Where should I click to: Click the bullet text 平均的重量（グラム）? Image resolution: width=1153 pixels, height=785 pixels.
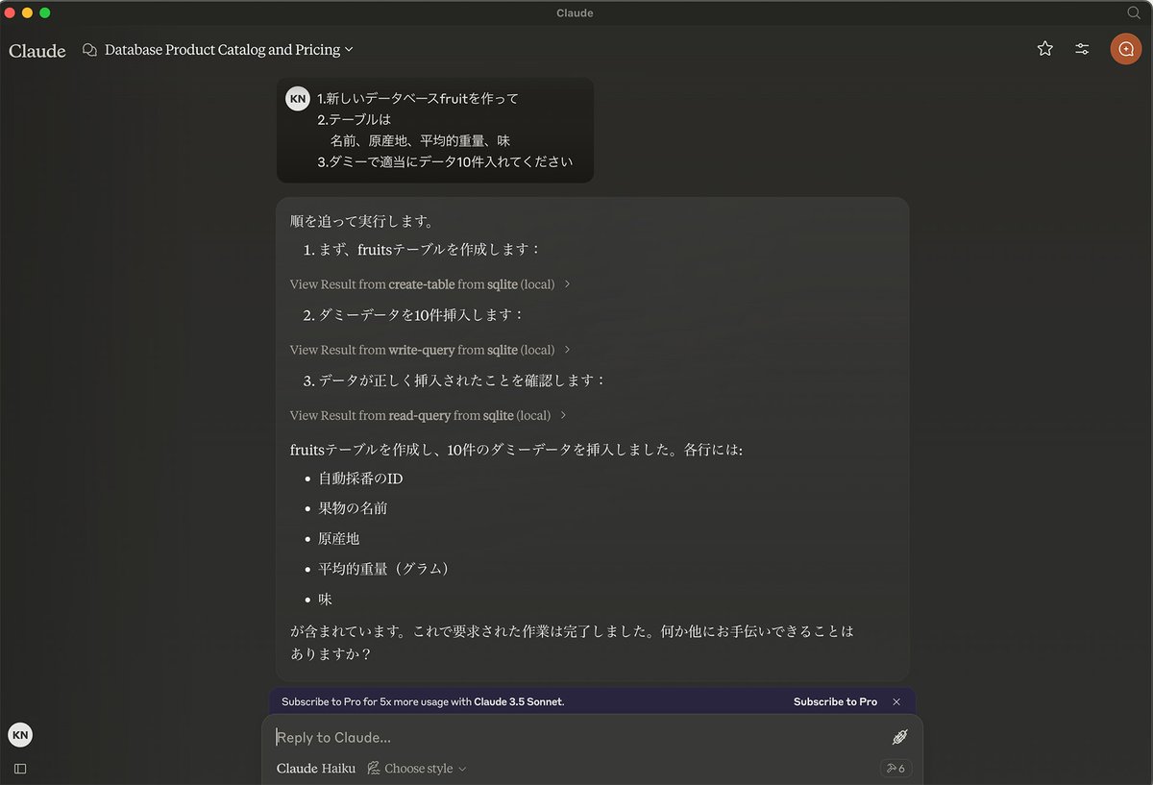click(384, 569)
